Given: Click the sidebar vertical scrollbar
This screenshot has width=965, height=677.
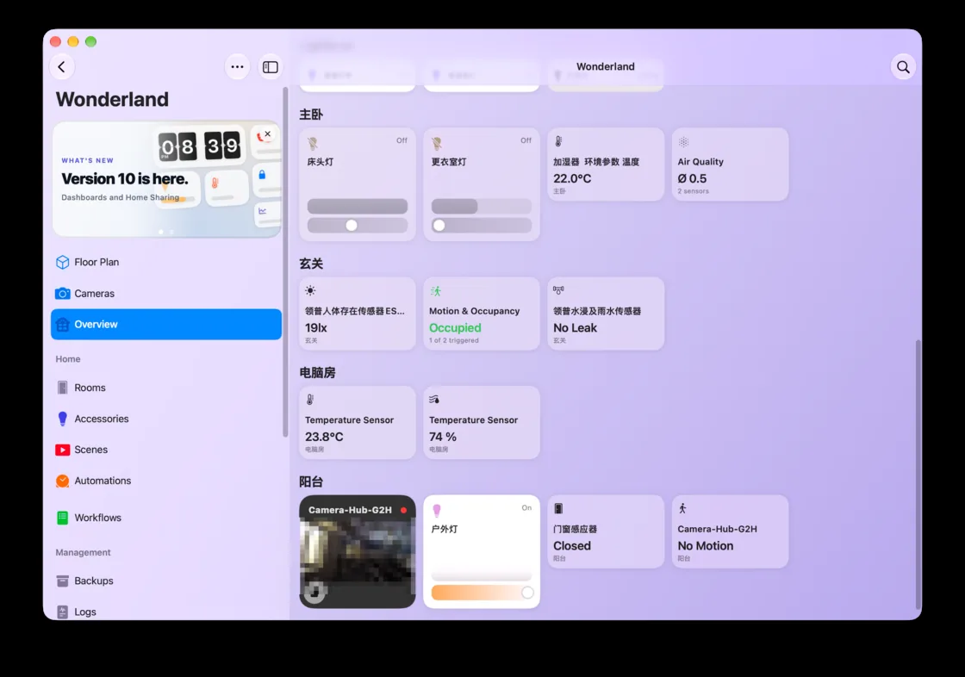Looking at the screenshot, I should coord(285,262).
